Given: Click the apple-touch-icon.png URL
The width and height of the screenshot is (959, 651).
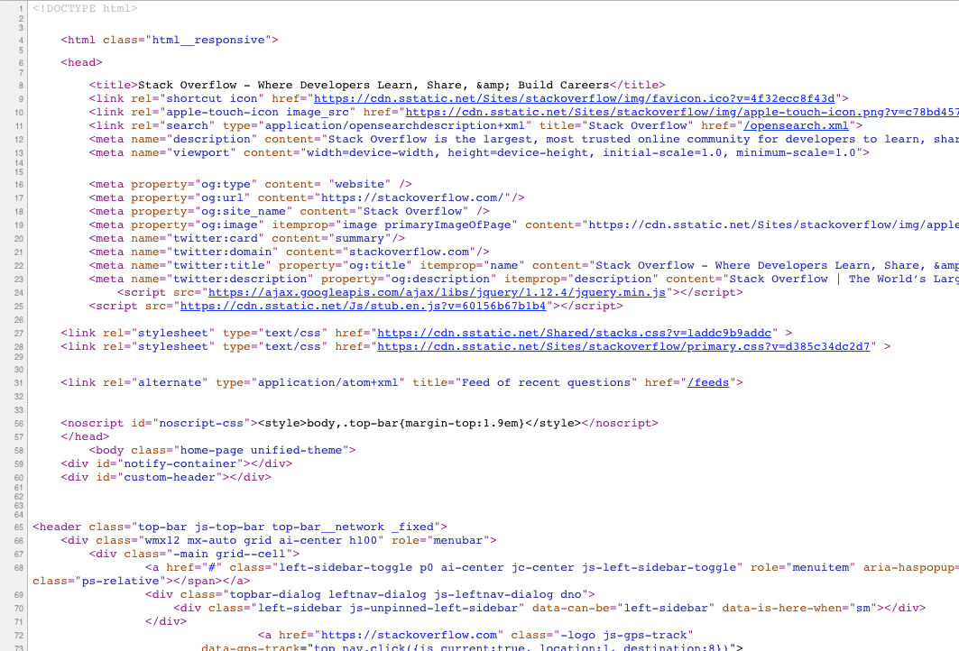Looking at the screenshot, I should [681, 112].
